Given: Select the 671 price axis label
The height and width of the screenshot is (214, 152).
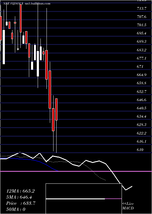Looking at the screenshot, I should (140, 67).
